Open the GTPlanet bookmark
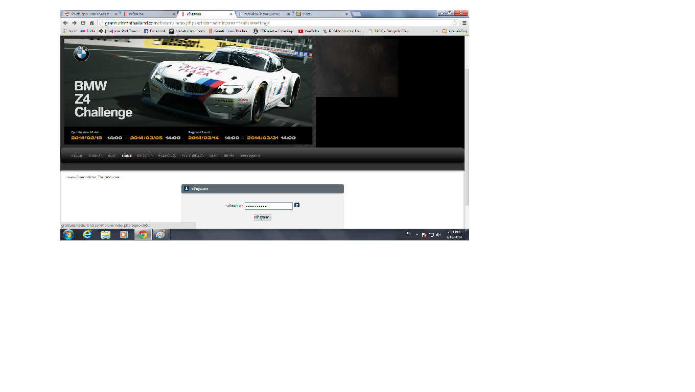 point(274,31)
